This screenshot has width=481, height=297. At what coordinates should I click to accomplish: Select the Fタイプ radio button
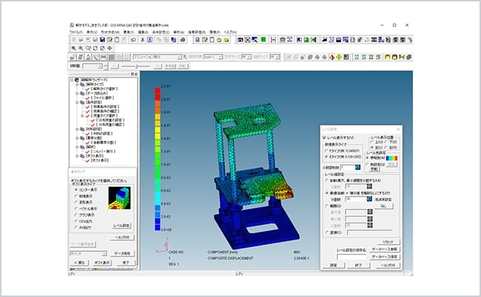point(326,151)
